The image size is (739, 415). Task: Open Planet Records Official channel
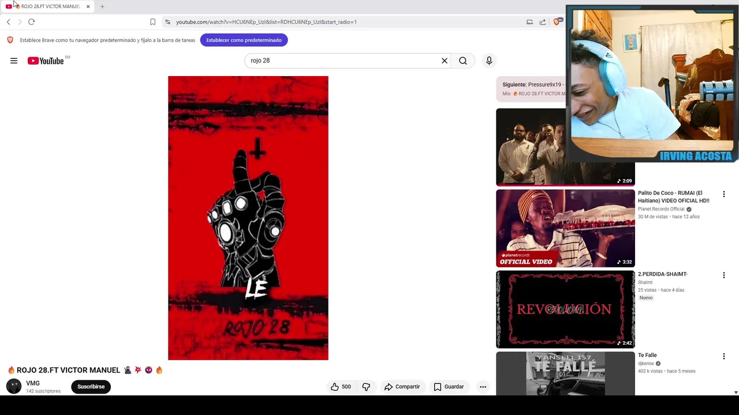tap(661, 209)
